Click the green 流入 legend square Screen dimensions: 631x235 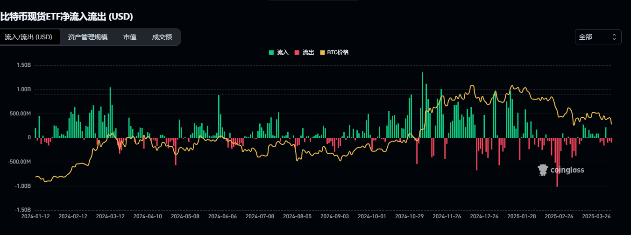271,52
